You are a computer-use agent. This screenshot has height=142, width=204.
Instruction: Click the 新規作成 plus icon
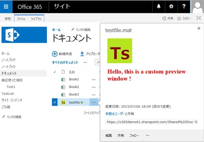click(x=55, y=54)
